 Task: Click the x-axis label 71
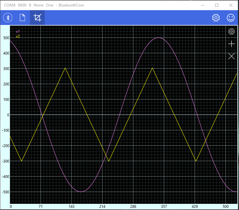41,207
